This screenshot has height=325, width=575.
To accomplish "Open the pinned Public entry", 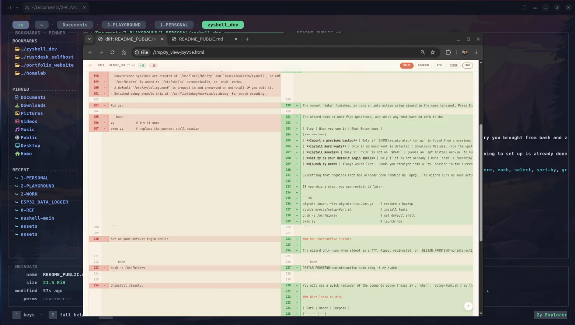I will click(x=26, y=138).
